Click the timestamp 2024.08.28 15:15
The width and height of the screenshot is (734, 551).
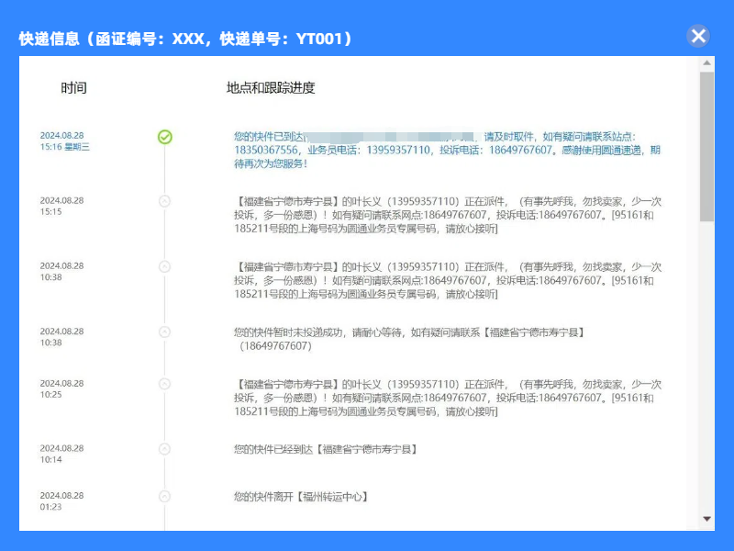click(x=61, y=206)
